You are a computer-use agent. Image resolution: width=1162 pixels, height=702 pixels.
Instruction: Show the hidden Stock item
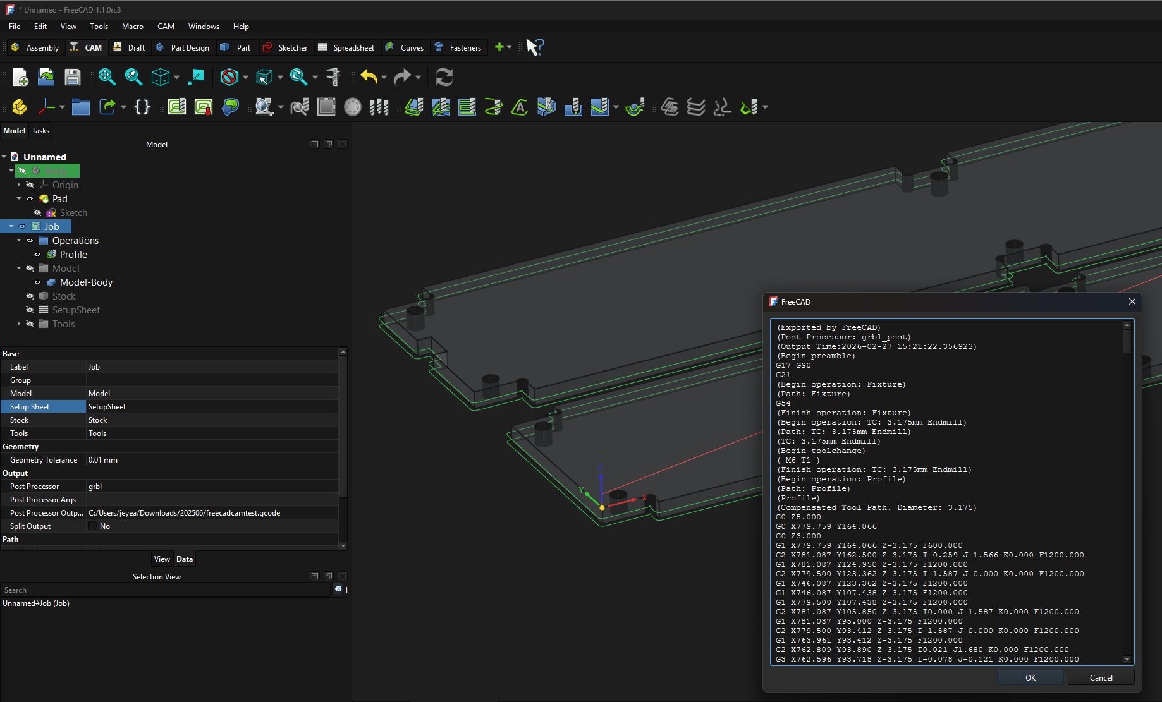[x=30, y=296]
